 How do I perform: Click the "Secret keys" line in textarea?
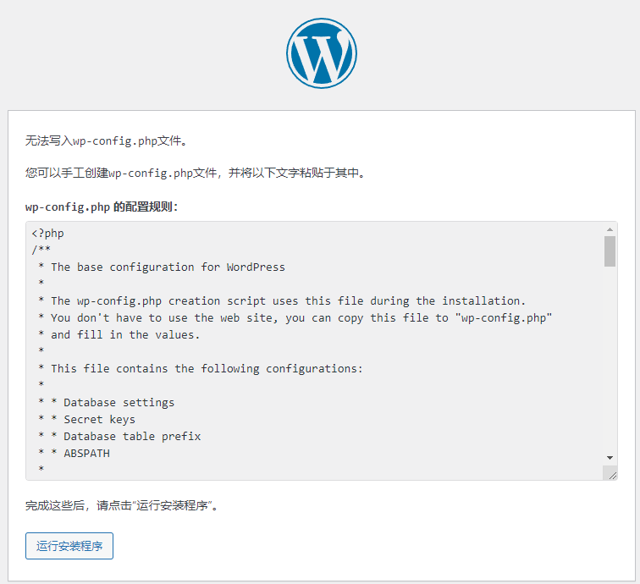click(99, 419)
